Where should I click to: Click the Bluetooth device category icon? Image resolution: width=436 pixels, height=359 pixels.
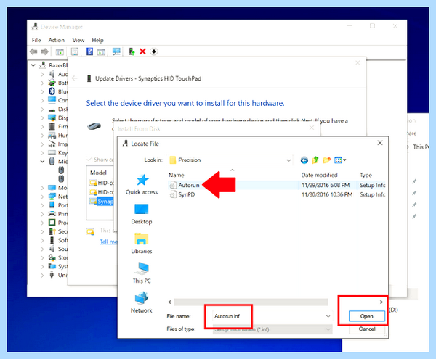[52, 91]
